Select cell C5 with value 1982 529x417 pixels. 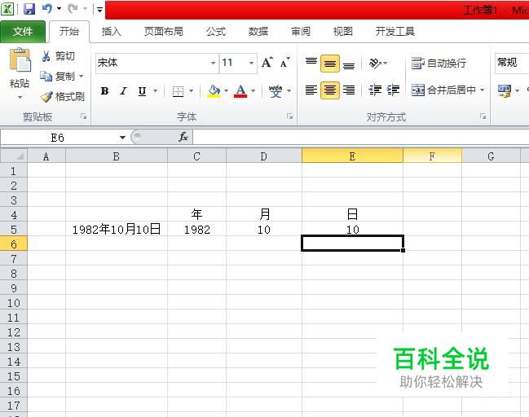(196, 230)
